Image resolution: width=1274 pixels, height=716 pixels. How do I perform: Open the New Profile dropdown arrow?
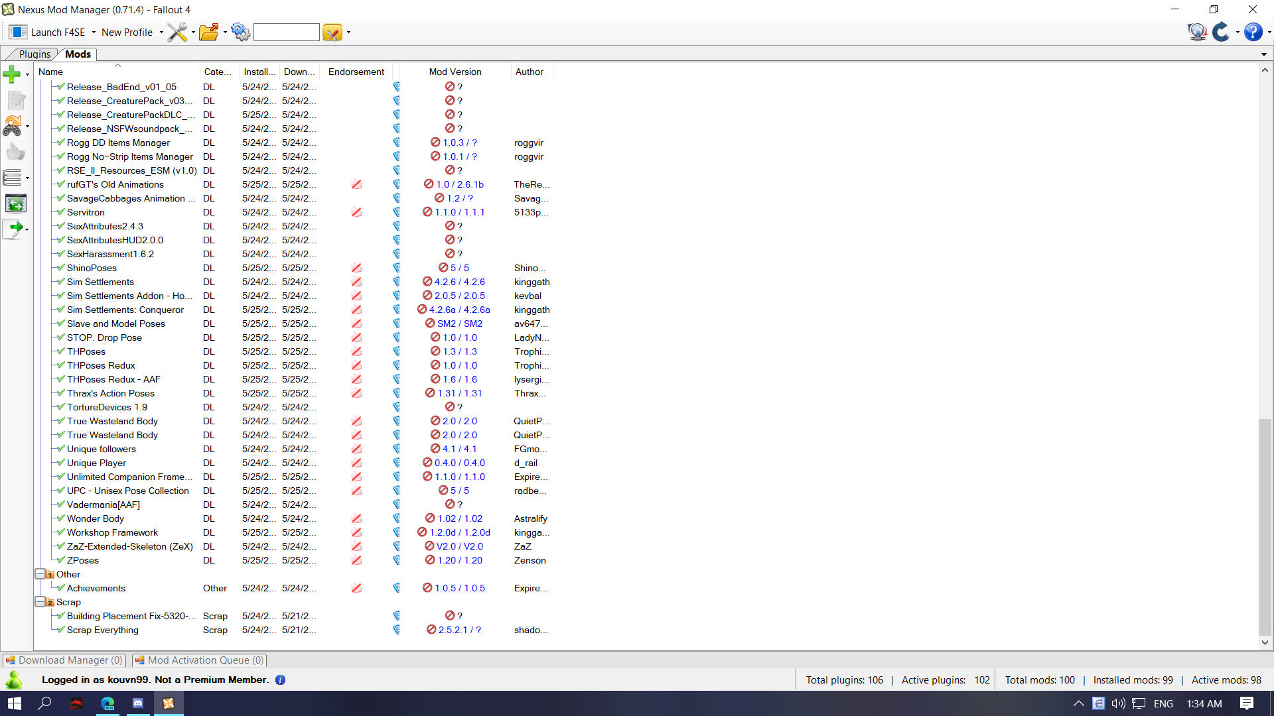click(161, 32)
